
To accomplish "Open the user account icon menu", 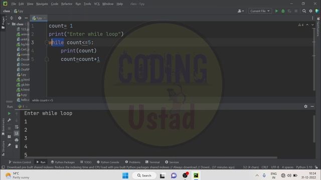I will click(241, 11).
